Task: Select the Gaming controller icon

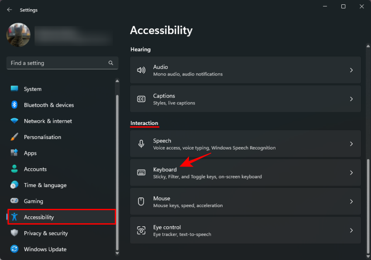Action: click(x=16, y=201)
